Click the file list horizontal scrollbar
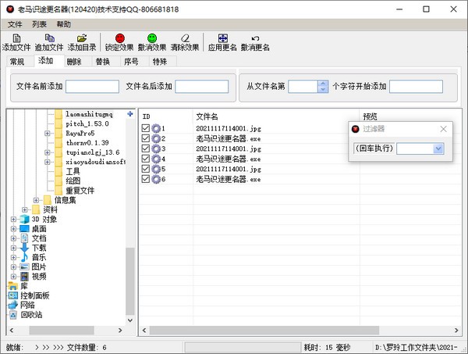Viewport: 468px width, 354px height. click(300, 331)
